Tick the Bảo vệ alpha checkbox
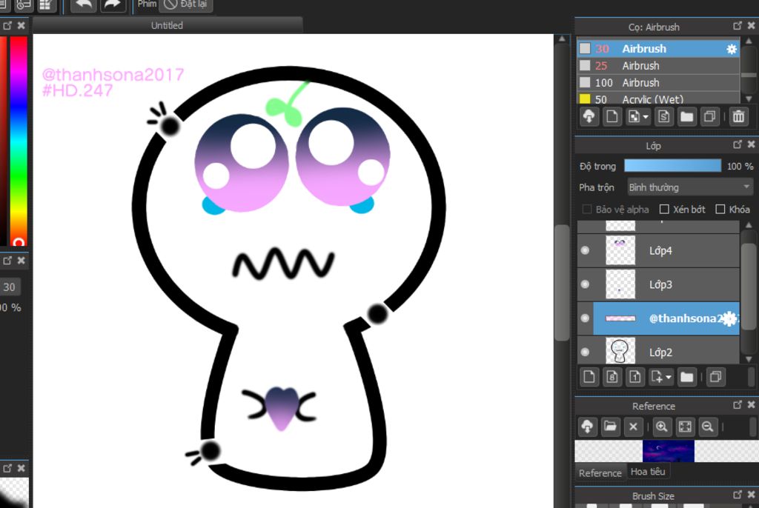Viewport: 759px width, 508px height. click(587, 210)
